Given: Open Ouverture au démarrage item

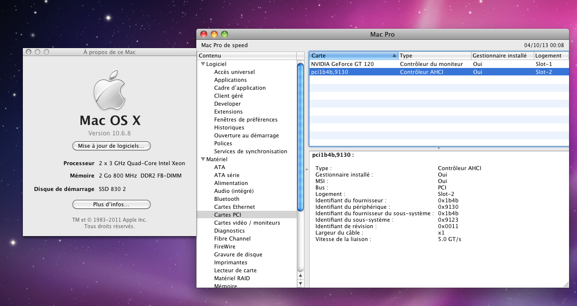Looking at the screenshot, I should pyautogui.click(x=247, y=135).
